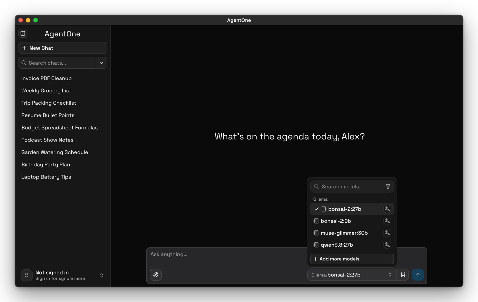Click the attach file paperclip icon
Screen dimensions: 478x302
(156, 275)
